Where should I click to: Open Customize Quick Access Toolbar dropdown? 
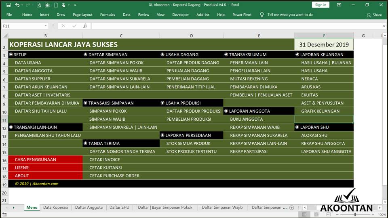[x=75, y=5]
